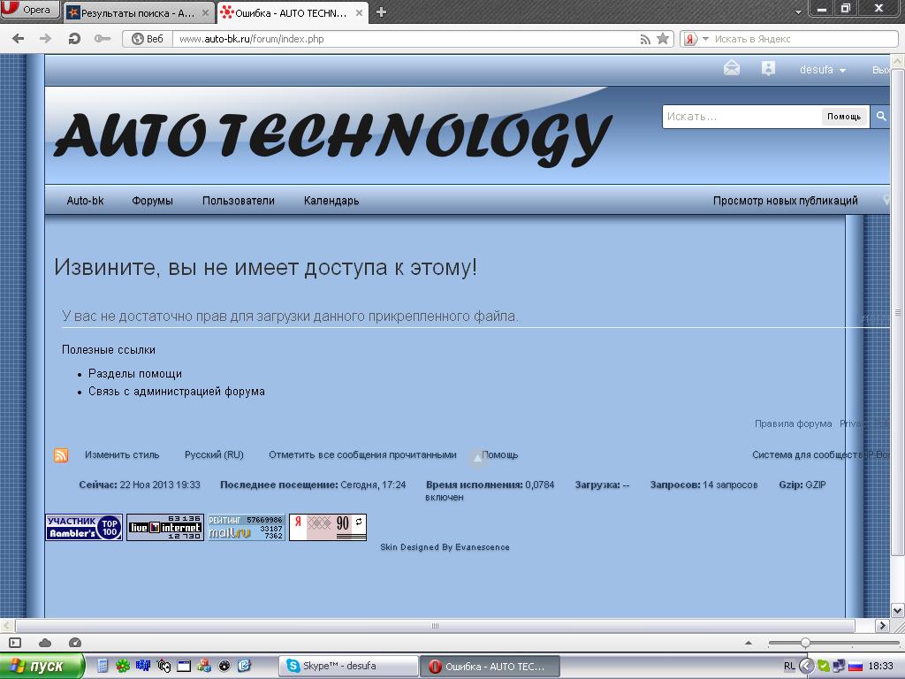Viewport: 905px width, 679px height.
Task: Close the 'Ошибка - AUTO TECHN...' tab
Action: pos(359,12)
